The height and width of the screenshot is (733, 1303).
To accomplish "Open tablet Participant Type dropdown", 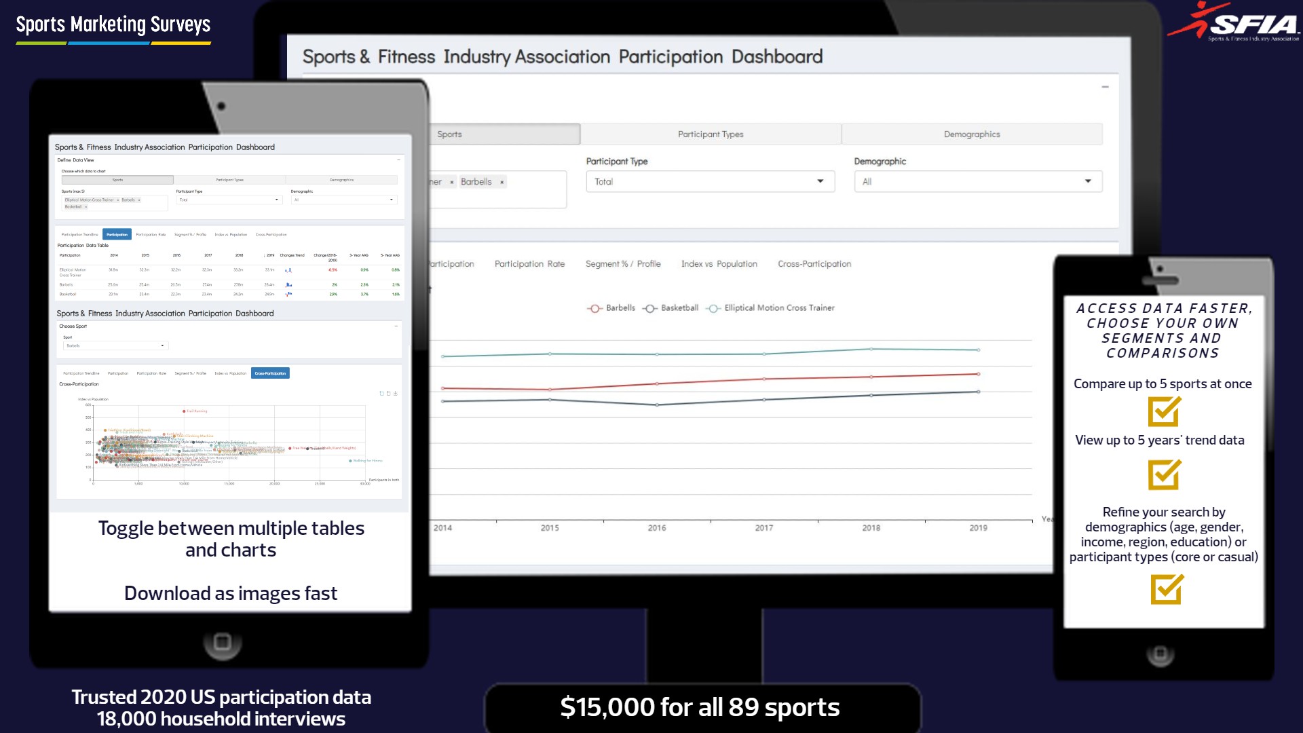I will pyautogui.click(x=229, y=200).
